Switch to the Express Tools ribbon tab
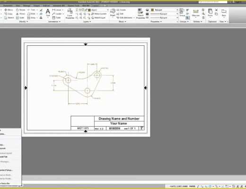Image resolution: width=246 pixels, height=189 pixels. [73, 6]
